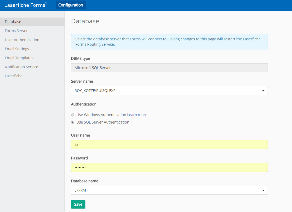The height and width of the screenshot is (212, 292).
Task: Open the Configuration tab
Action: coord(71,5)
